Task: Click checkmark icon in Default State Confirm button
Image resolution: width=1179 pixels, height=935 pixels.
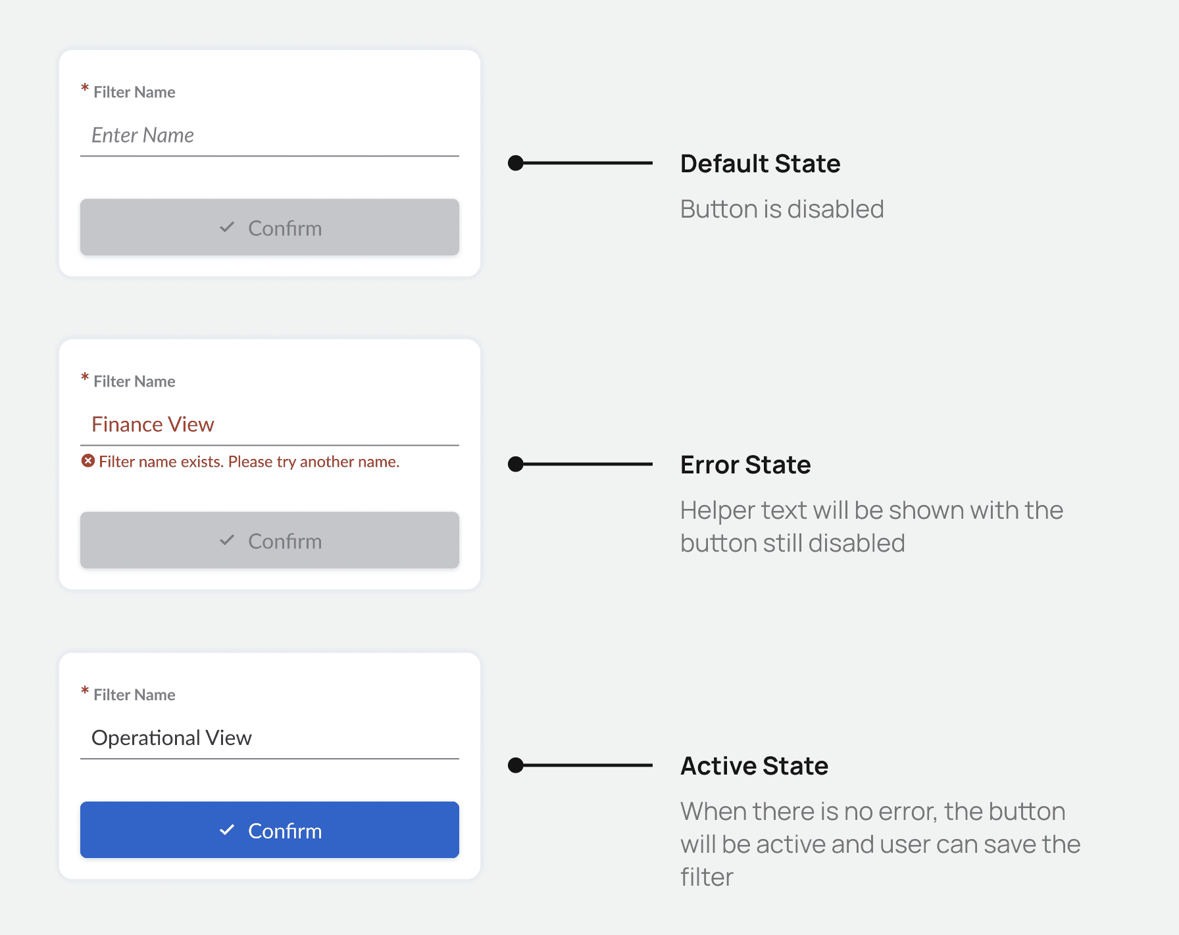Action: 227,228
